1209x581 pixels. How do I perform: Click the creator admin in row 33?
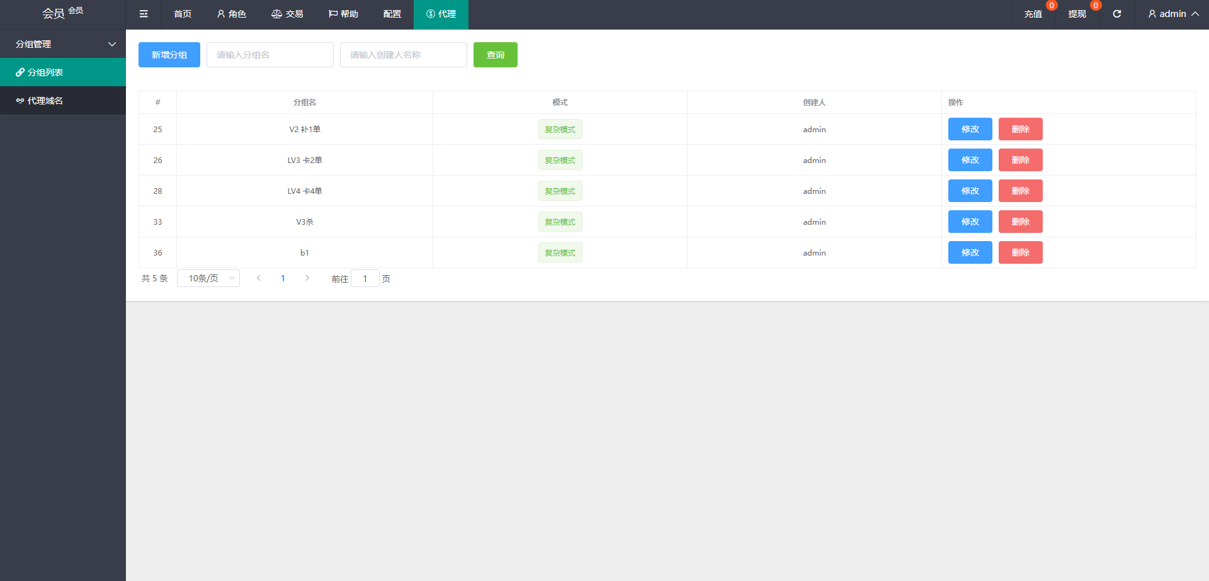(814, 222)
